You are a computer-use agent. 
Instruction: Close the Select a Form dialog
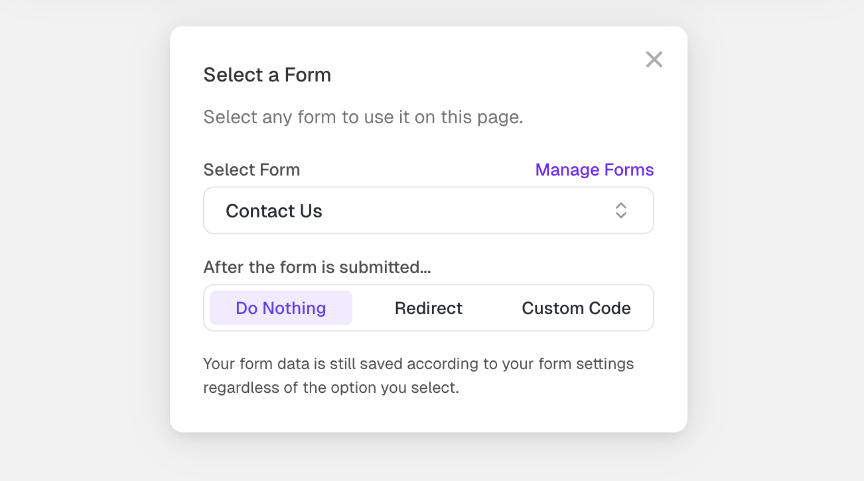(x=654, y=60)
